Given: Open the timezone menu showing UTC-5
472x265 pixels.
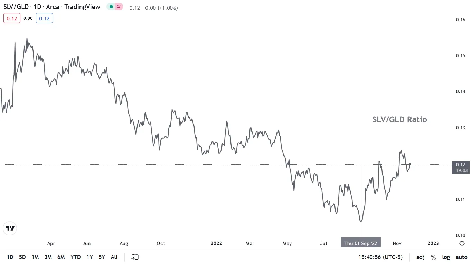Looking at the screenshot, I should (x=380, y=257).
